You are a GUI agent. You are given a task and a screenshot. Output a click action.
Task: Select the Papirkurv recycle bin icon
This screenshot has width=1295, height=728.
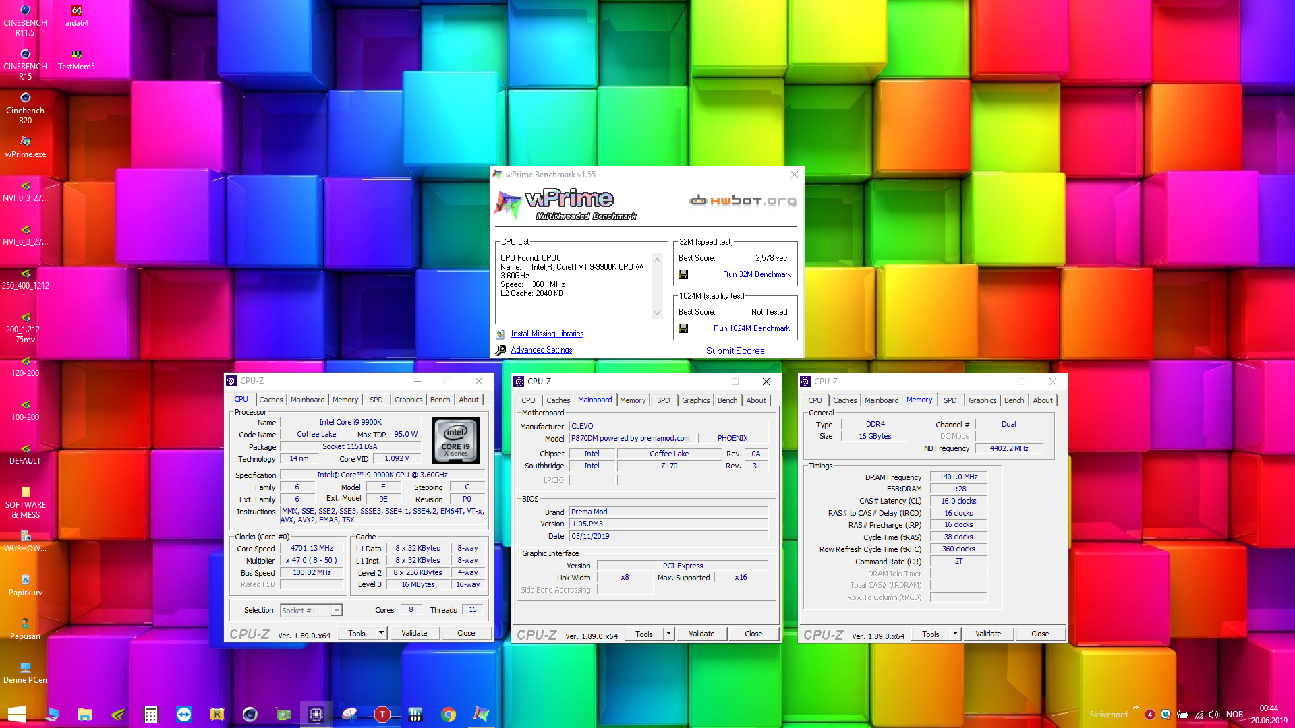[x=26, y=586]
